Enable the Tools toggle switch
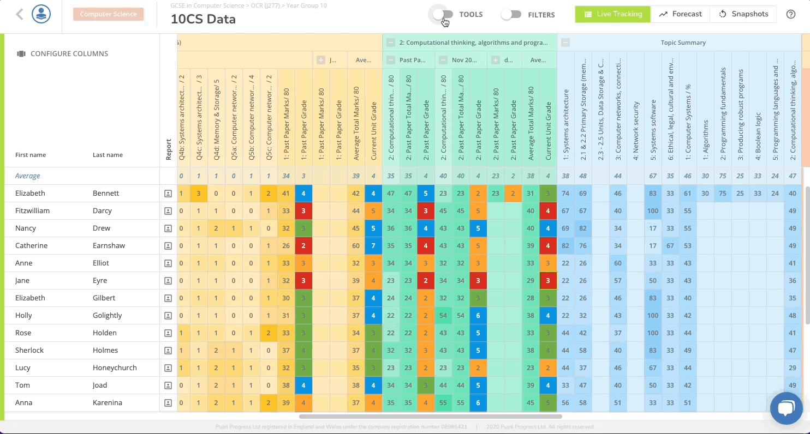The width and height of the screenshot is (810, 434). coord(442,15)
